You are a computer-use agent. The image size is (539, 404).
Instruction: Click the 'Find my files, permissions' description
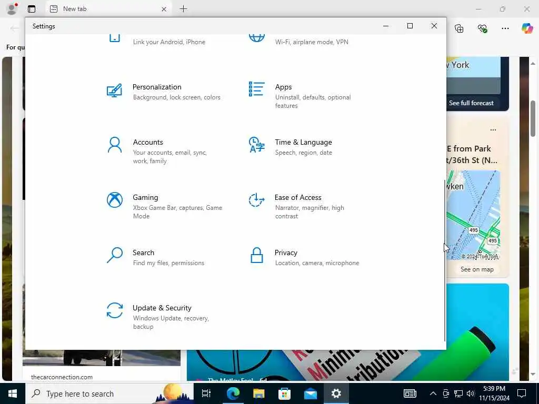tap(168, 263)
